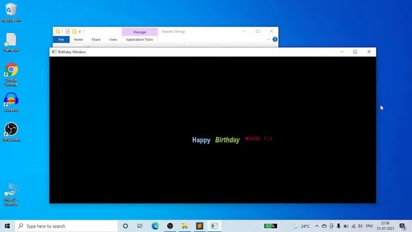Open the clock and date flyout

coord(385,226)
